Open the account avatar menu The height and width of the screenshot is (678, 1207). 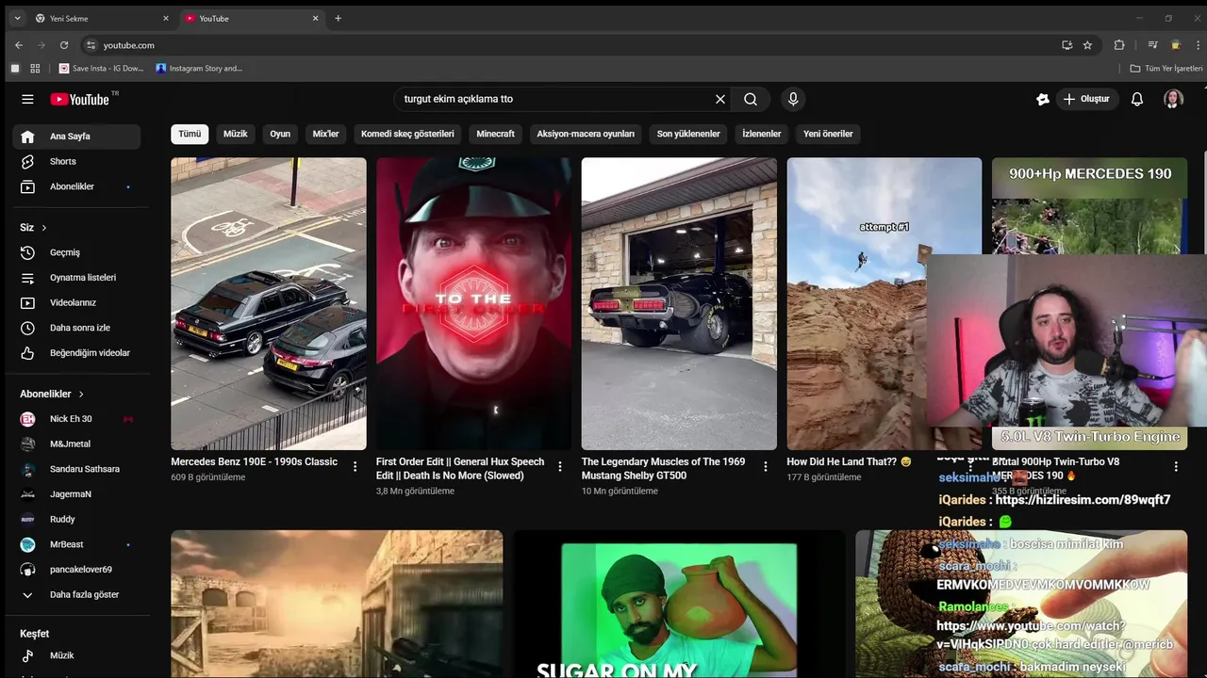1173,99
